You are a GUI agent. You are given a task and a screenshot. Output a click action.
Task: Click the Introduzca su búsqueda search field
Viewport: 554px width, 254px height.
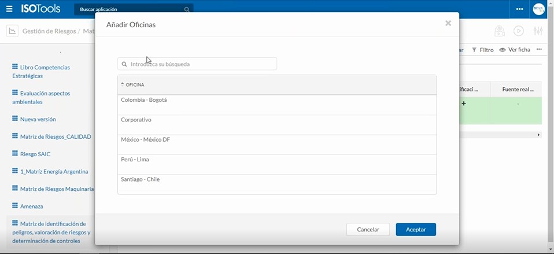(200, 64)
